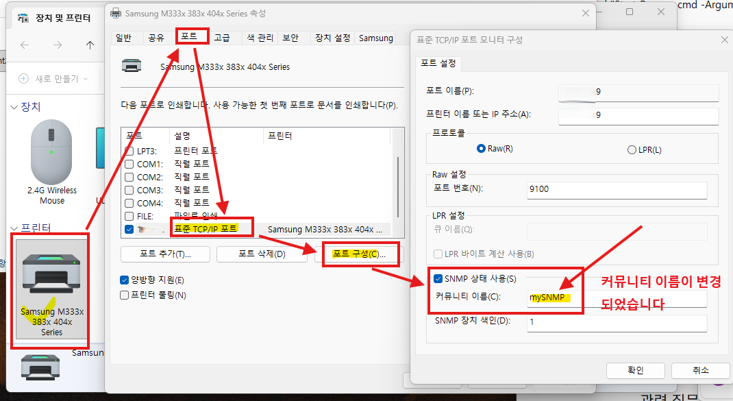Click the 커뮤니티 이름 field containing mySNMP

617,298
